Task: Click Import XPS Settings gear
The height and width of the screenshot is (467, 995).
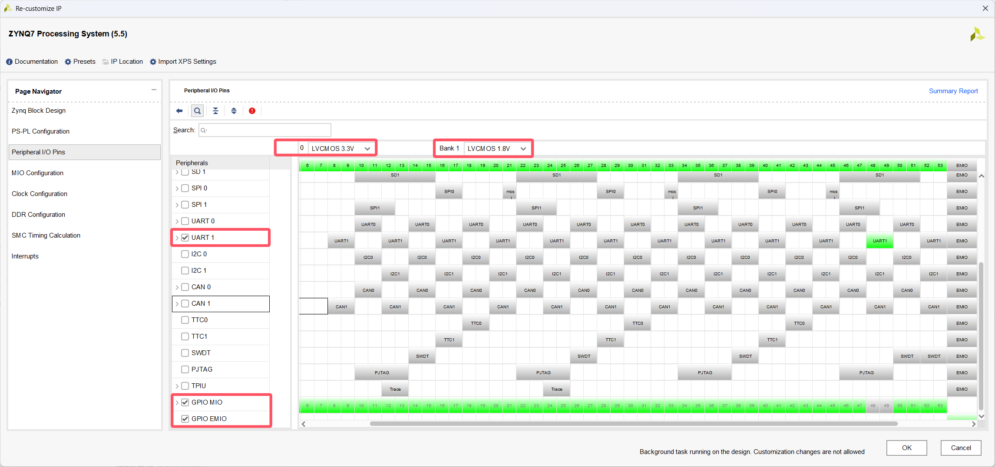Action: point(153,62)
